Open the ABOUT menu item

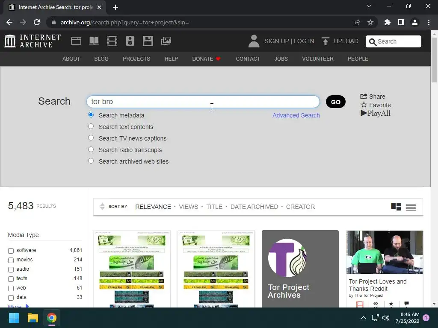point(71,59)
